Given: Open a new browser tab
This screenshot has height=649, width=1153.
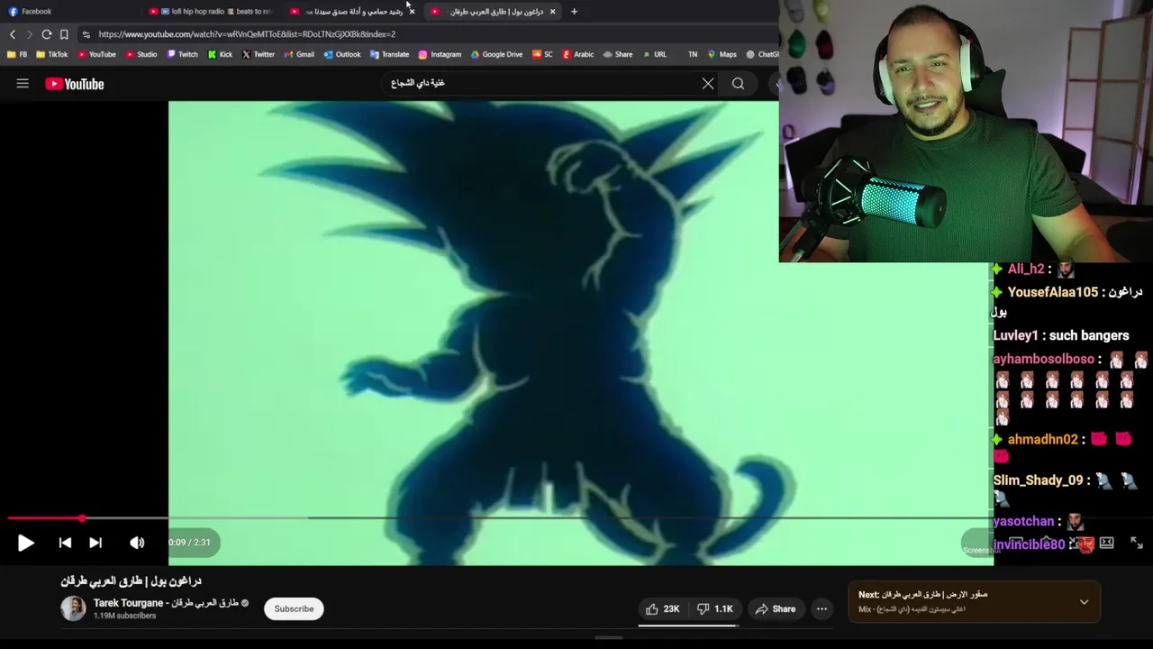Looking at the screenshot, I should coord(574,12).
